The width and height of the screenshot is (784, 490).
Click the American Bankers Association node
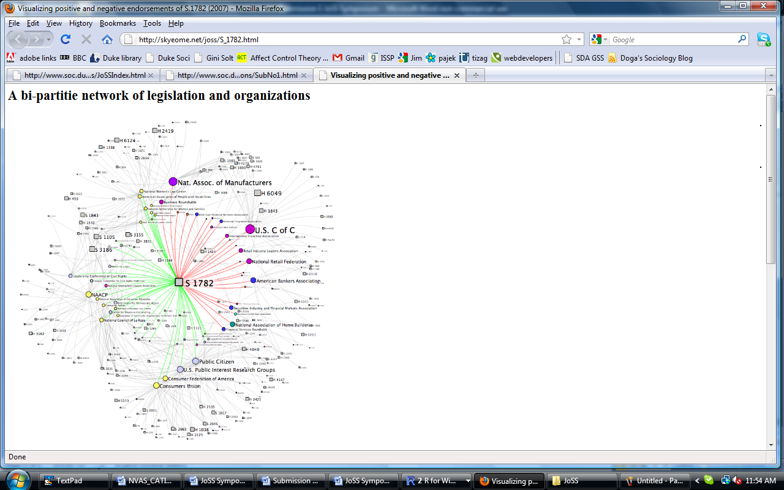pos(253,281)
